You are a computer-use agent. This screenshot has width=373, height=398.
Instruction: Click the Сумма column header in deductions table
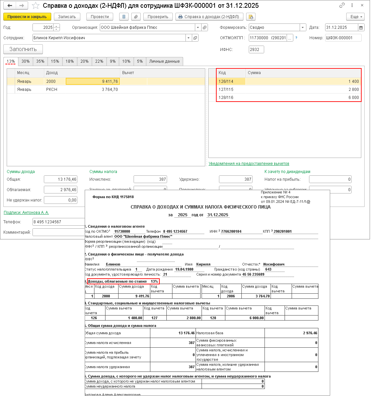pyautogui.click(x=303, y=73)
